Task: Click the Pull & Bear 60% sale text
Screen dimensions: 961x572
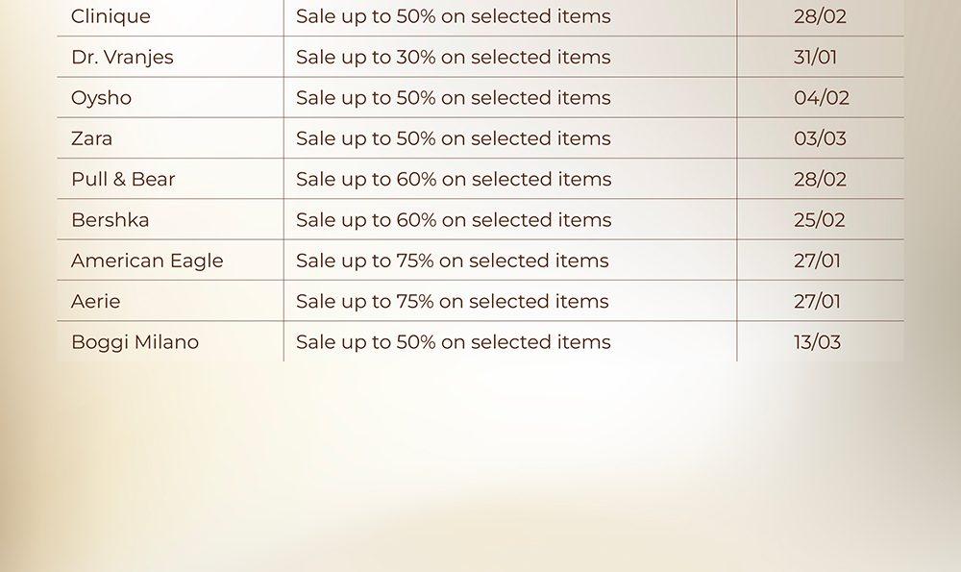Action: point(453,179)
